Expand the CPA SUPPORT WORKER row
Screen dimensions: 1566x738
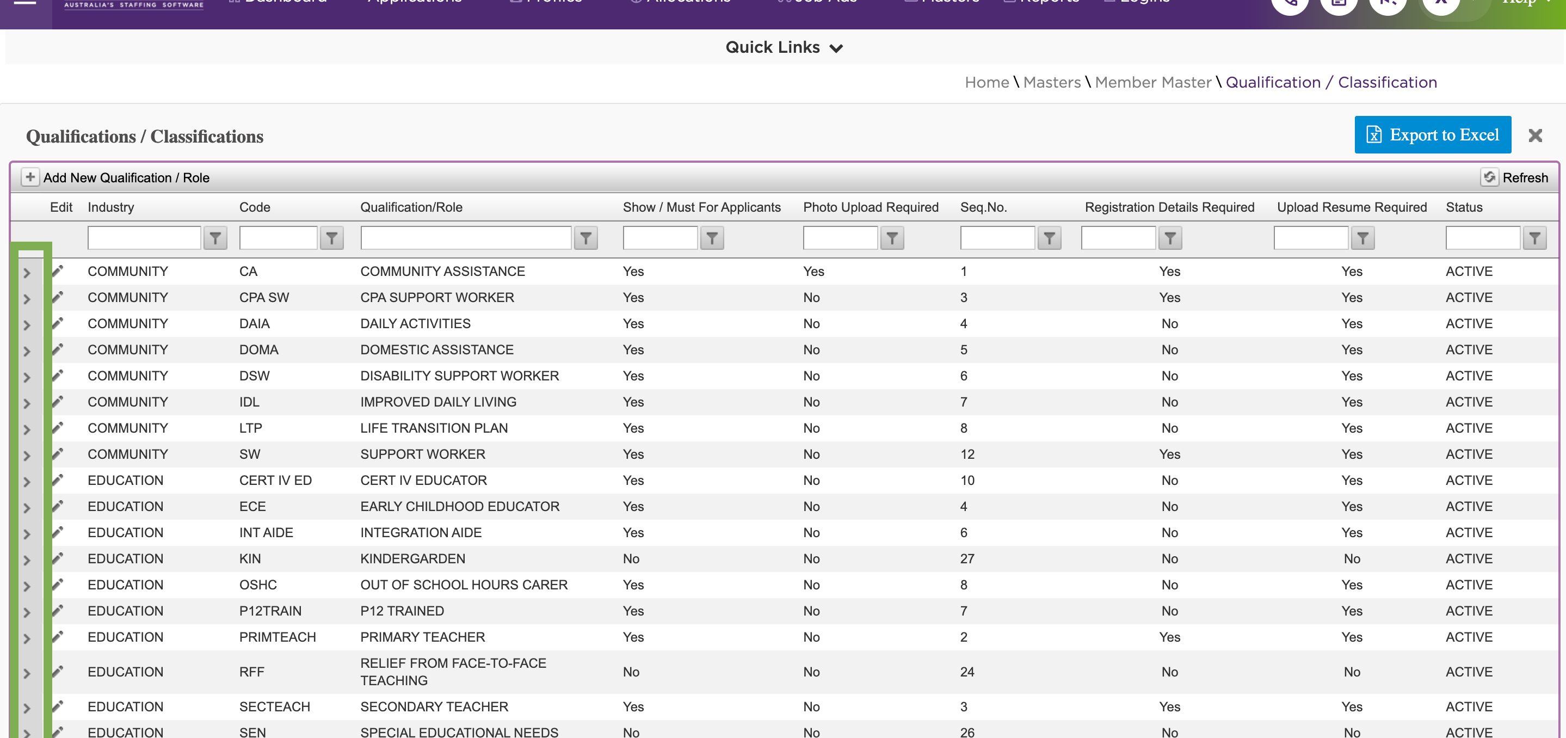[x=27, y=299]
